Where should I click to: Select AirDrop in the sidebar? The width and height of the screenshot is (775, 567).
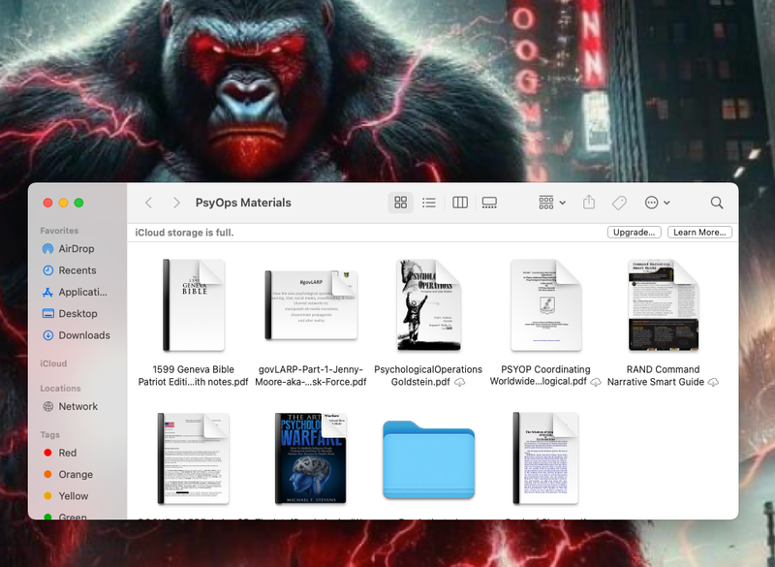pos(77,249)
